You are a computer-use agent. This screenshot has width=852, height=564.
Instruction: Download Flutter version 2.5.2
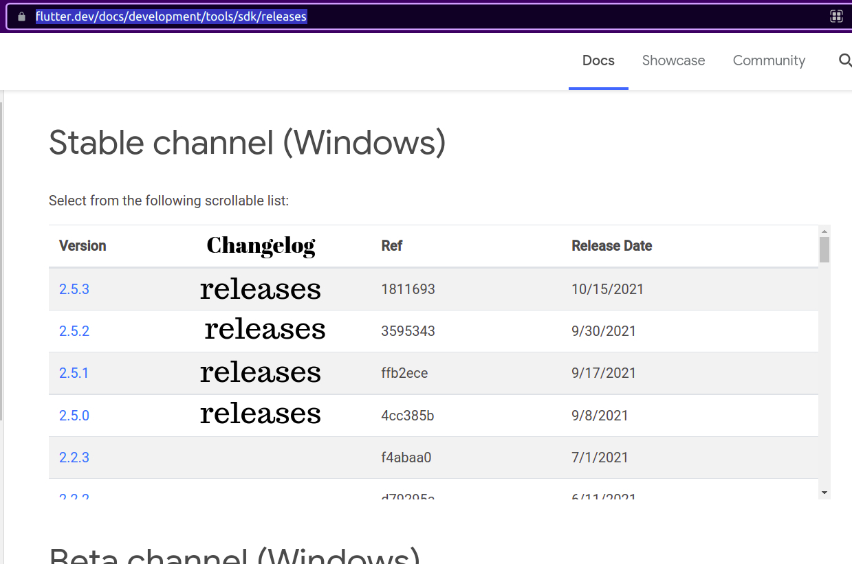[x=74, y=331]
